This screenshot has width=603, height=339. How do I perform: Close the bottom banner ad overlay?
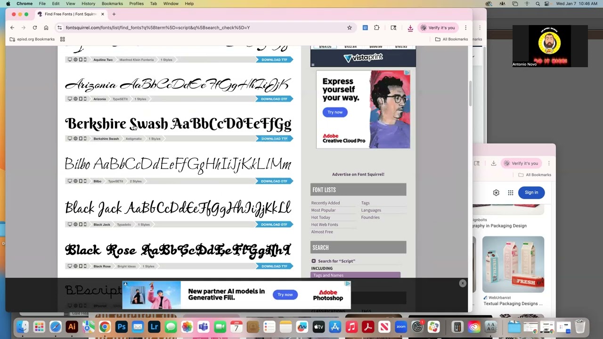click(463, 283)
